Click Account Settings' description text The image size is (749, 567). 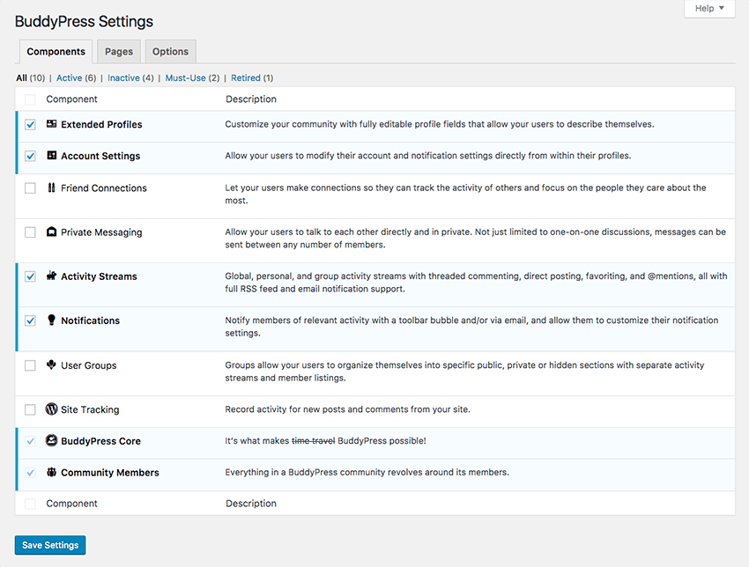(428, 156)
